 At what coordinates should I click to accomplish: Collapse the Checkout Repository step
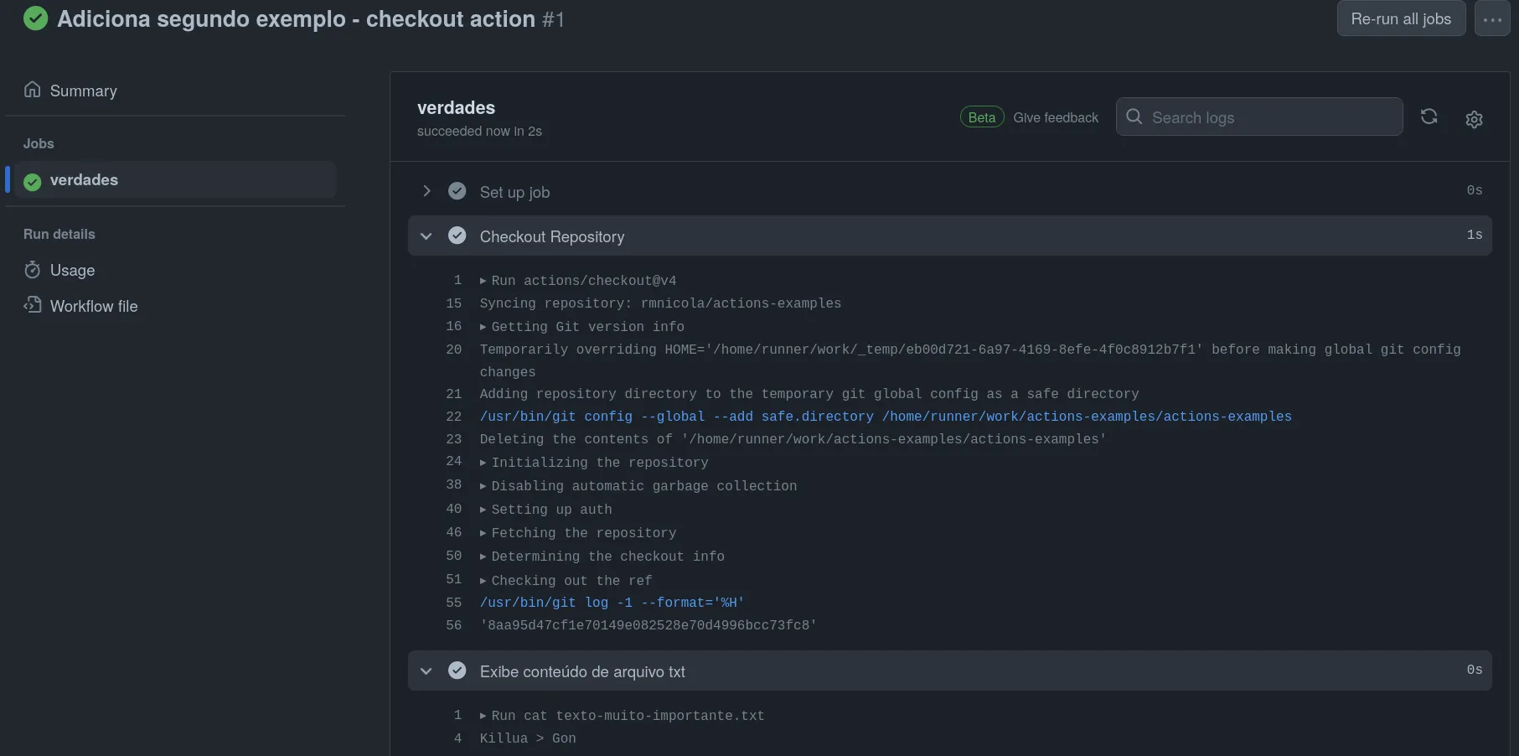(426, 236)
